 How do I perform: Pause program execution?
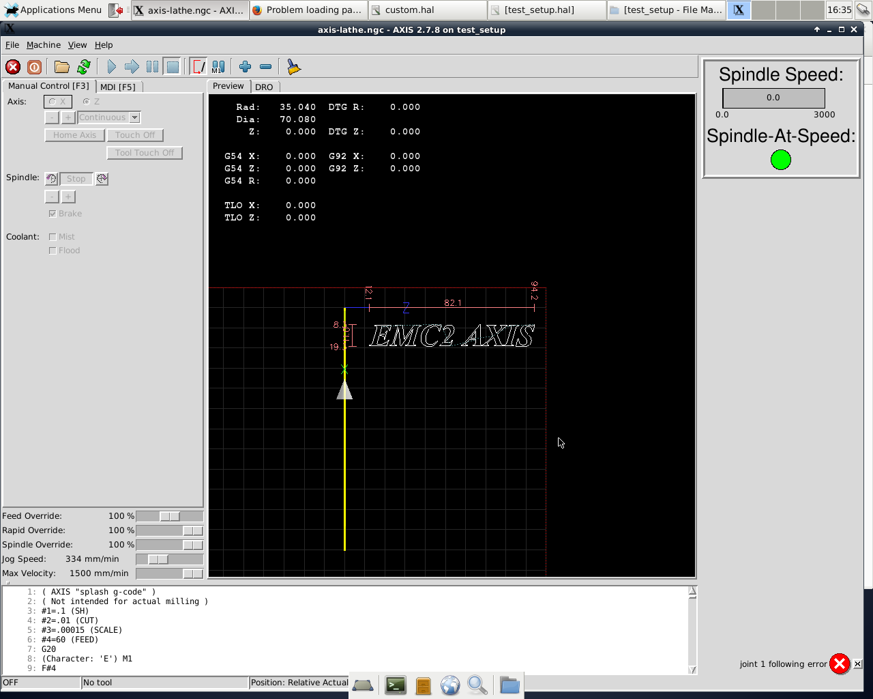pos(152,67)
